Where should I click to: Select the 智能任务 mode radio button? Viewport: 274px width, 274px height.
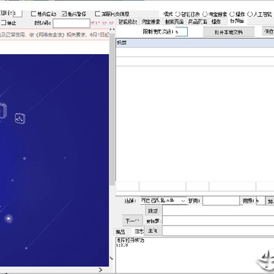[177, 14]
